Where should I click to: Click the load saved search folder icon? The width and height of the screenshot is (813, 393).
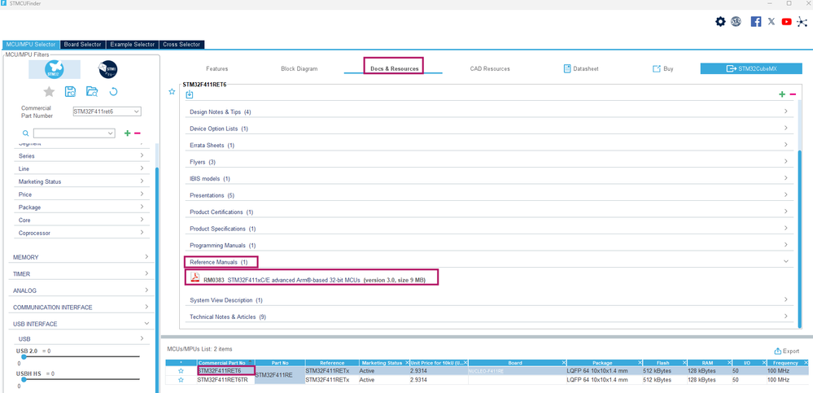[x=92, y=92]
